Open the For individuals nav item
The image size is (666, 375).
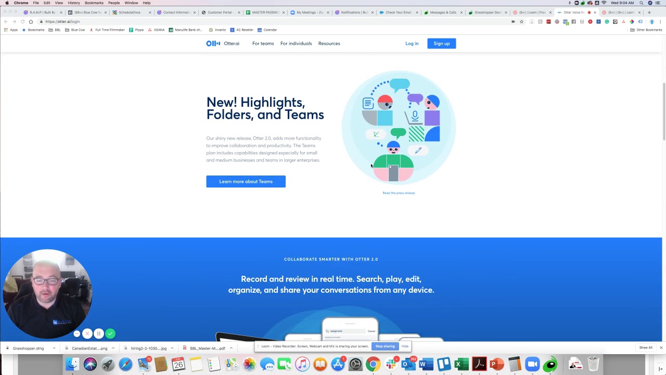pyautogui.click(x=296, y=43)
